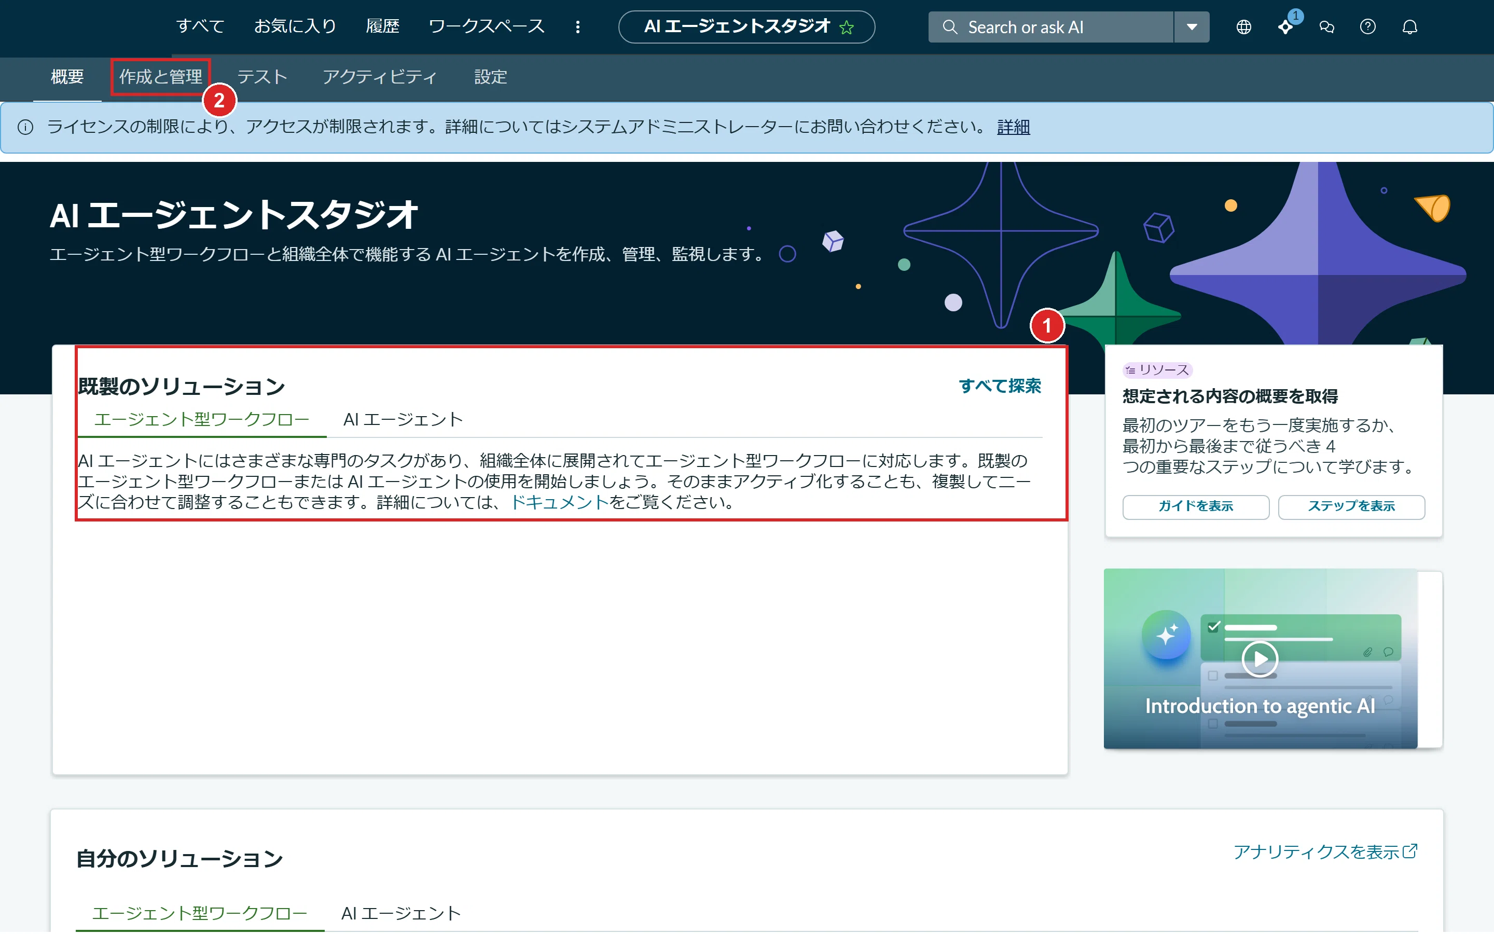
Task: Open the アナリティクスを表示 external link
Action: 1325,852
